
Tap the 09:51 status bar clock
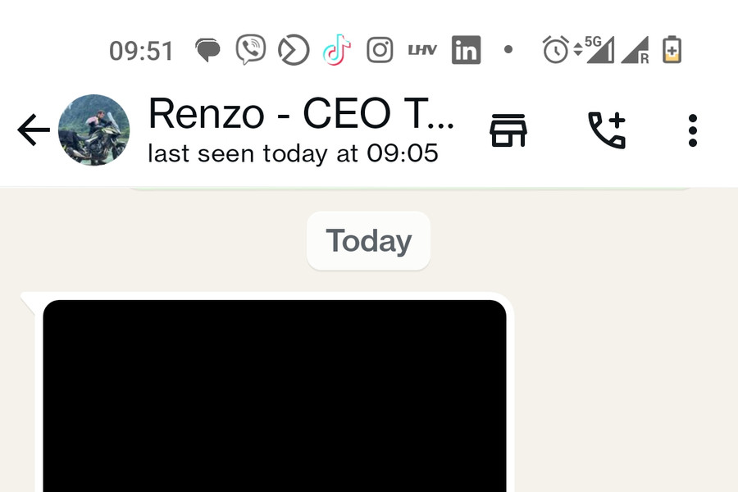[x=141, y=51]
